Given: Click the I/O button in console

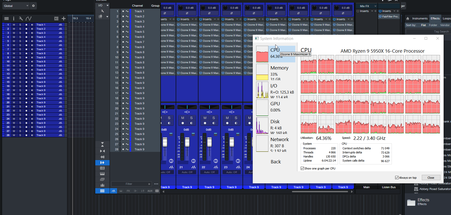Looking at the screenshot, I should coord(100,5).
